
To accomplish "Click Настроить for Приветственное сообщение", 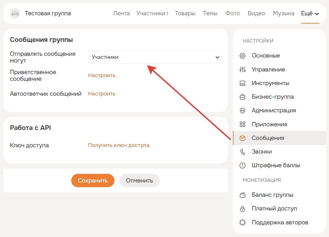I will point(102,75).
